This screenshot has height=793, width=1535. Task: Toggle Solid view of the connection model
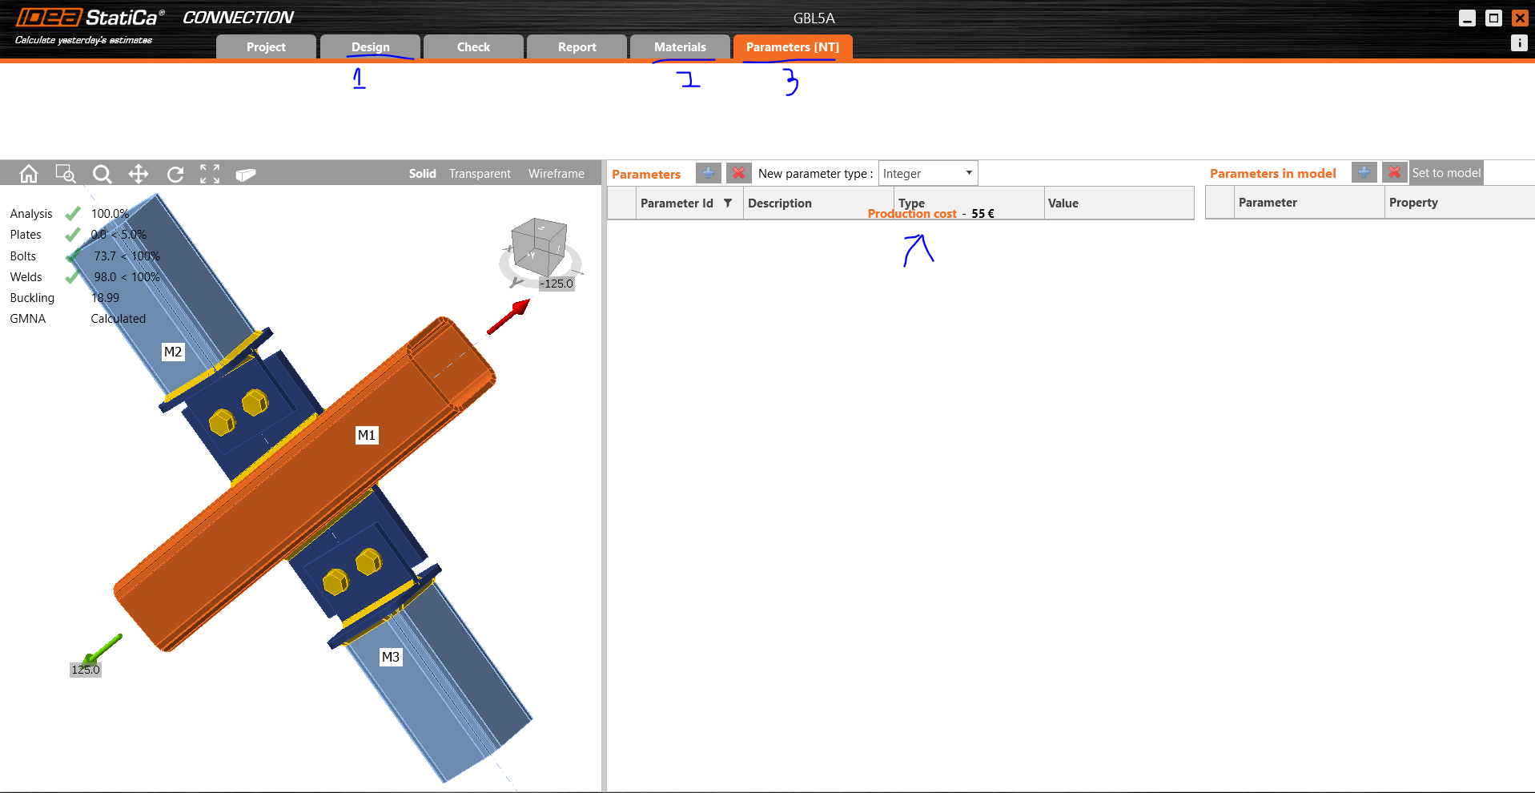click(x=422, y=173)
